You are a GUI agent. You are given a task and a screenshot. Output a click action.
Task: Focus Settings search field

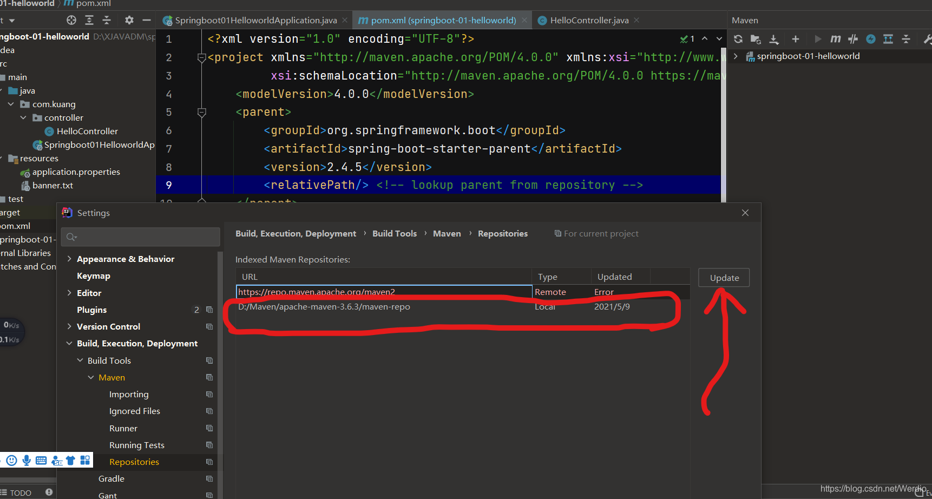tap(141, 237)
